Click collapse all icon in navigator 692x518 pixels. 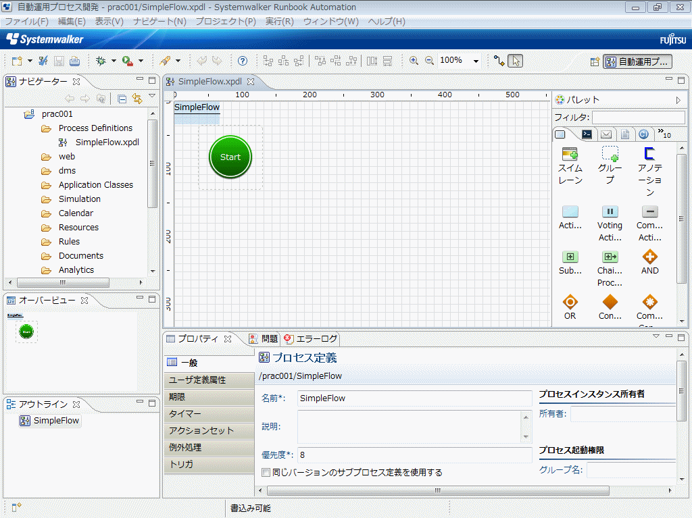point(122,99)
